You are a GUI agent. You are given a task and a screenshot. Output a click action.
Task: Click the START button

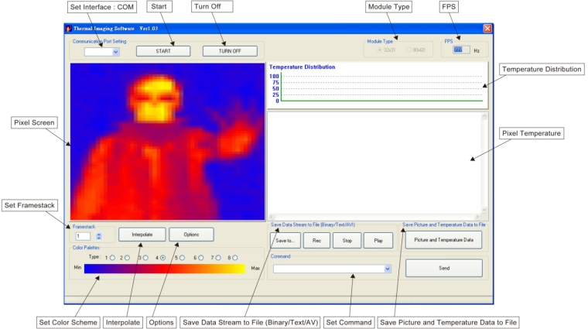[x=163, y=51]
